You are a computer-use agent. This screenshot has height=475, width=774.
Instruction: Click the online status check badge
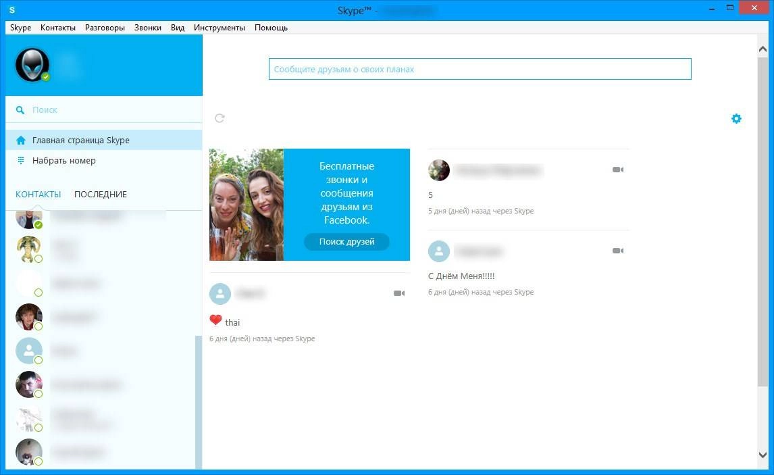45,77
